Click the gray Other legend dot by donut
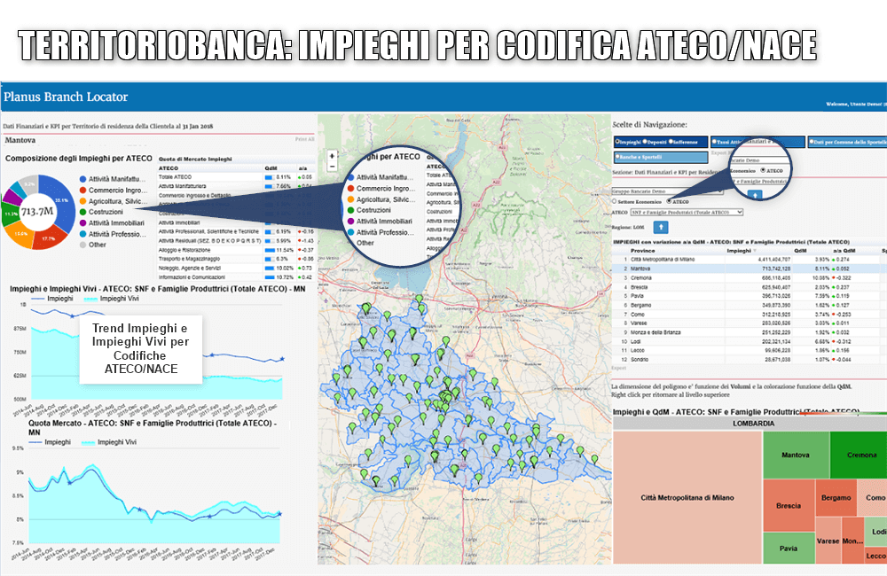The width and height of the screenshot is (887, 576). 83,245
